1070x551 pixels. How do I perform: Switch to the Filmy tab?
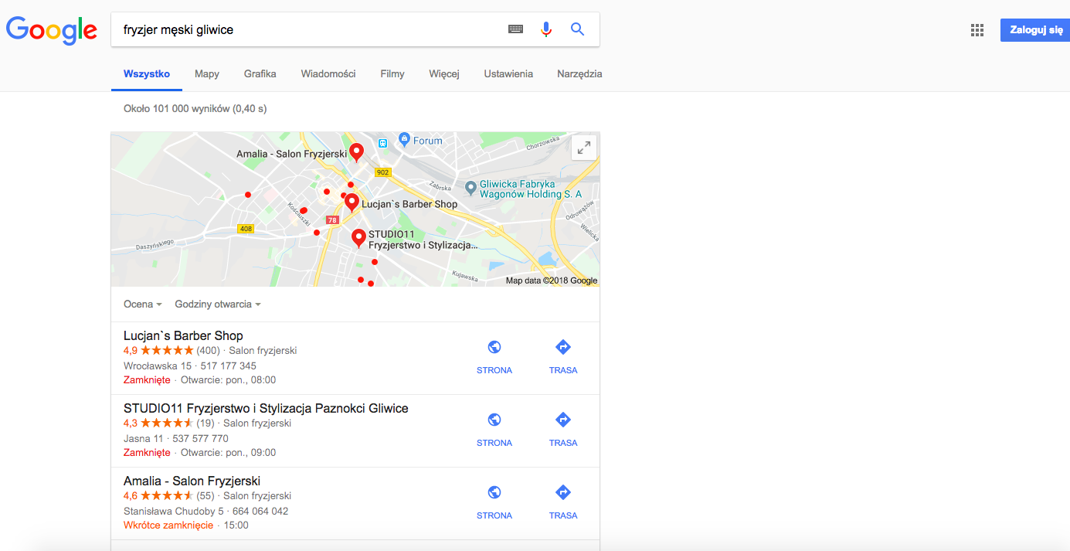(392, 74)
